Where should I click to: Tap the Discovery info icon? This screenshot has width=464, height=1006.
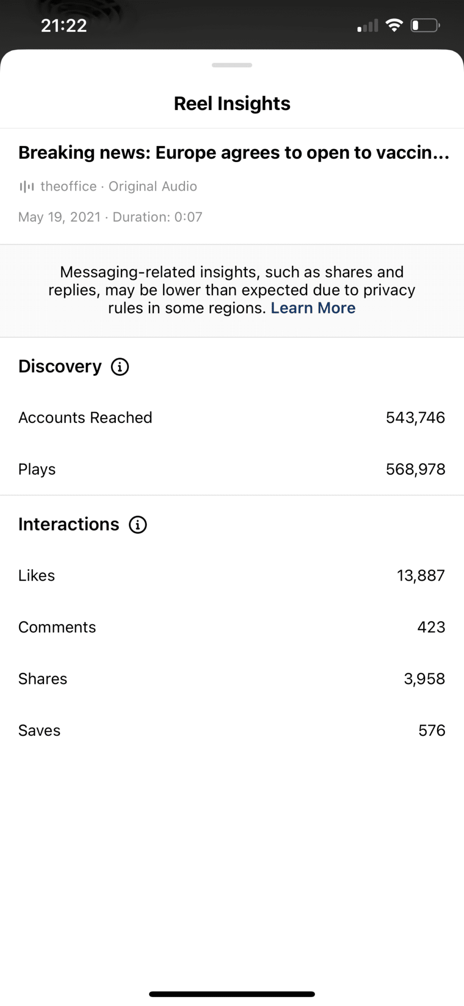tap(120, 366)
